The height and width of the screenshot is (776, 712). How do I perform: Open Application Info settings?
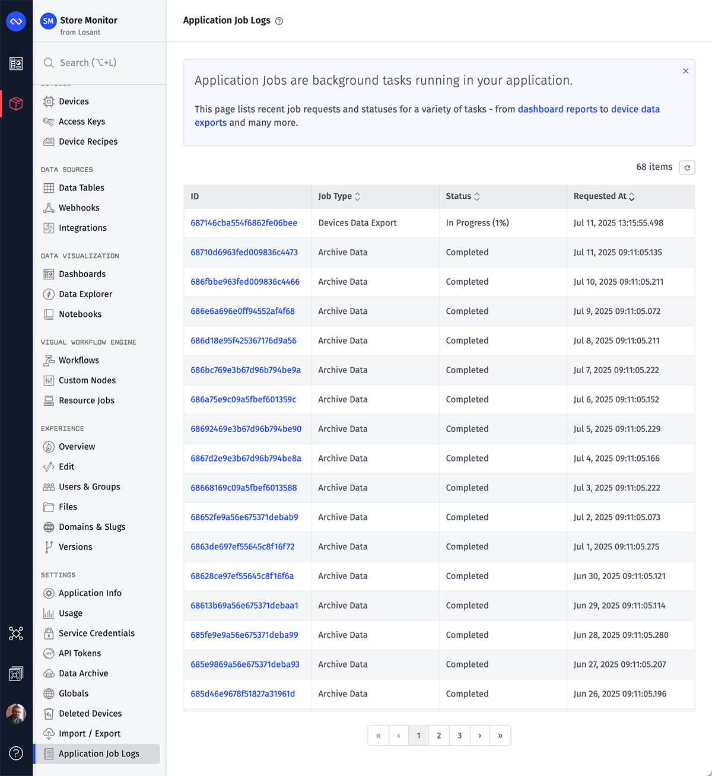90,593
